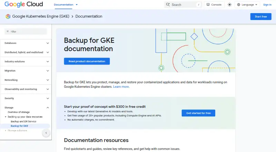Expand the Storage solutions tree item
276x152 pixels.
click(x=6, y=131)
